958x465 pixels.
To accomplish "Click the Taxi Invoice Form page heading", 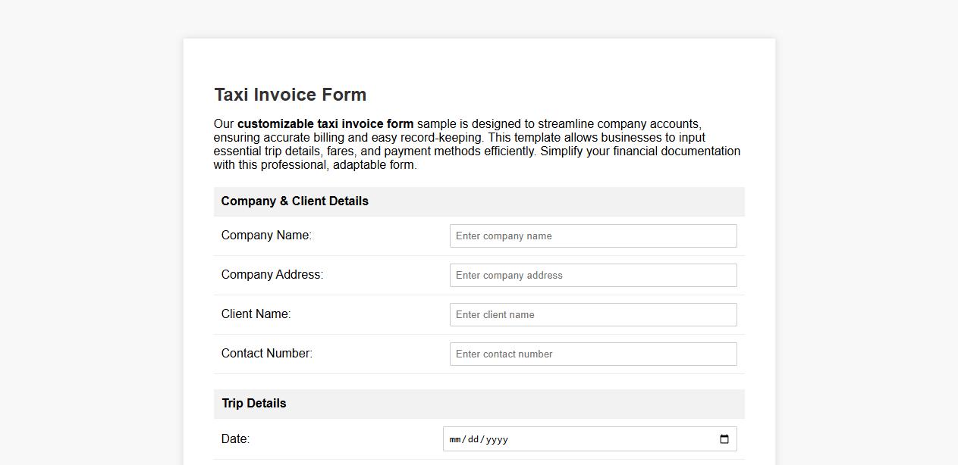I will [290, 94].
